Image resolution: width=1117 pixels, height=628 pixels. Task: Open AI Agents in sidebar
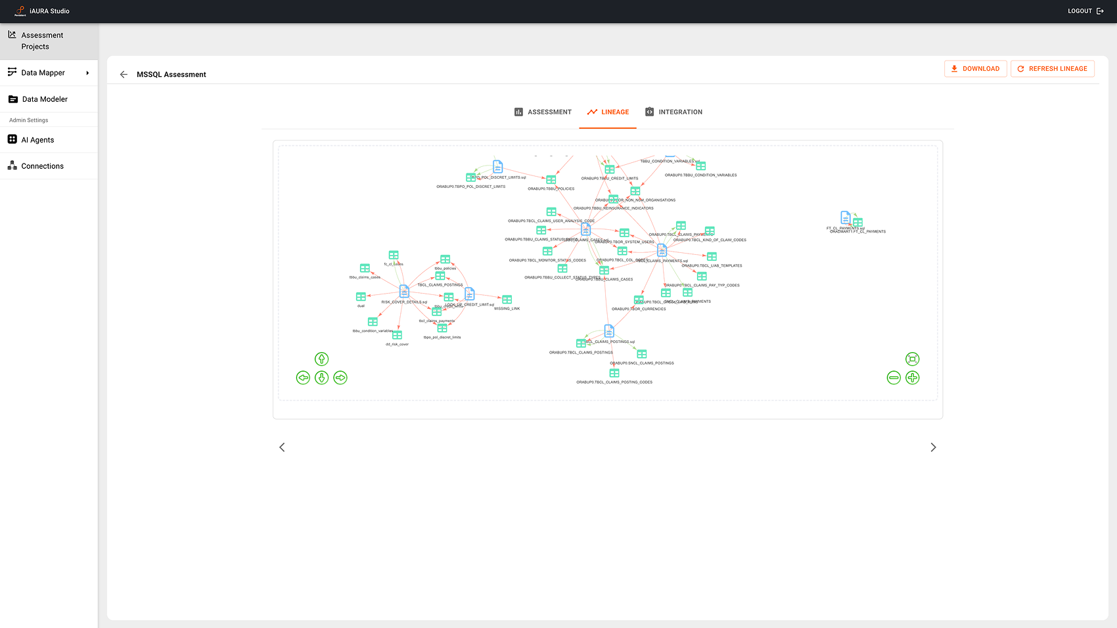37,140
